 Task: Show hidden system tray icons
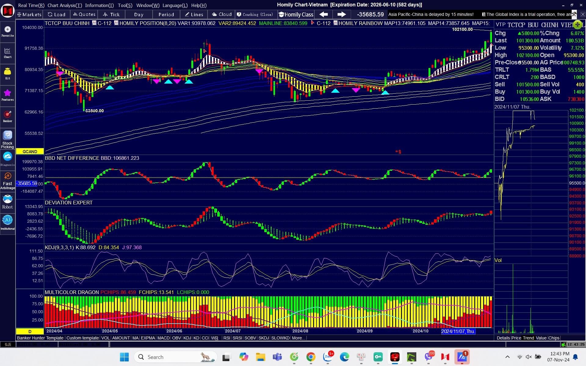(x=507, y=357)
